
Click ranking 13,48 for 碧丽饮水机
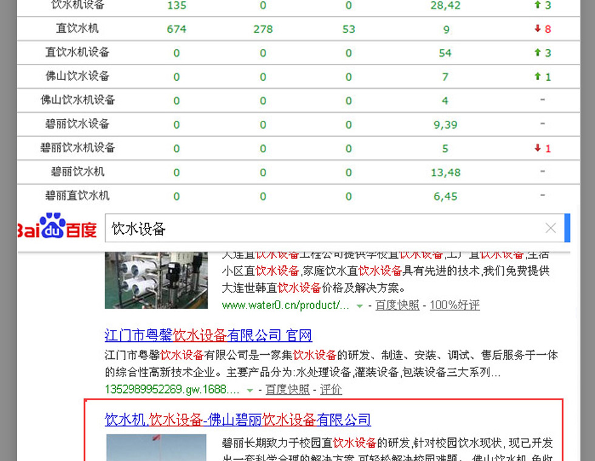[x=445, y=172]
